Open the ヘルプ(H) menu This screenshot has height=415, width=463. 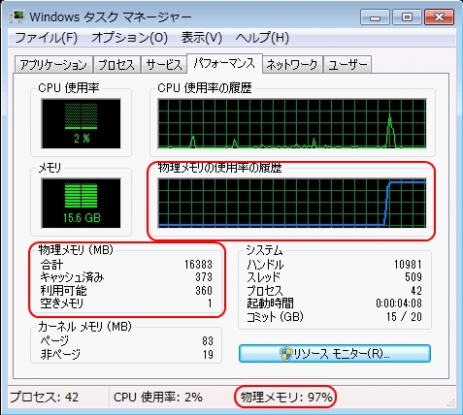pyautogui.click(x=262, y=38)
